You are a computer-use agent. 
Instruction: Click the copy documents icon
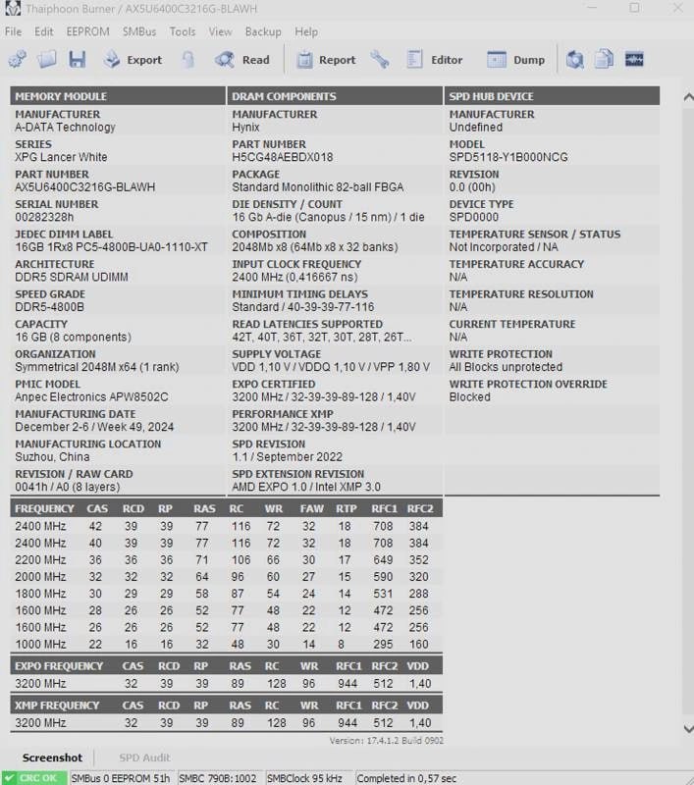(x=604, y=60)
